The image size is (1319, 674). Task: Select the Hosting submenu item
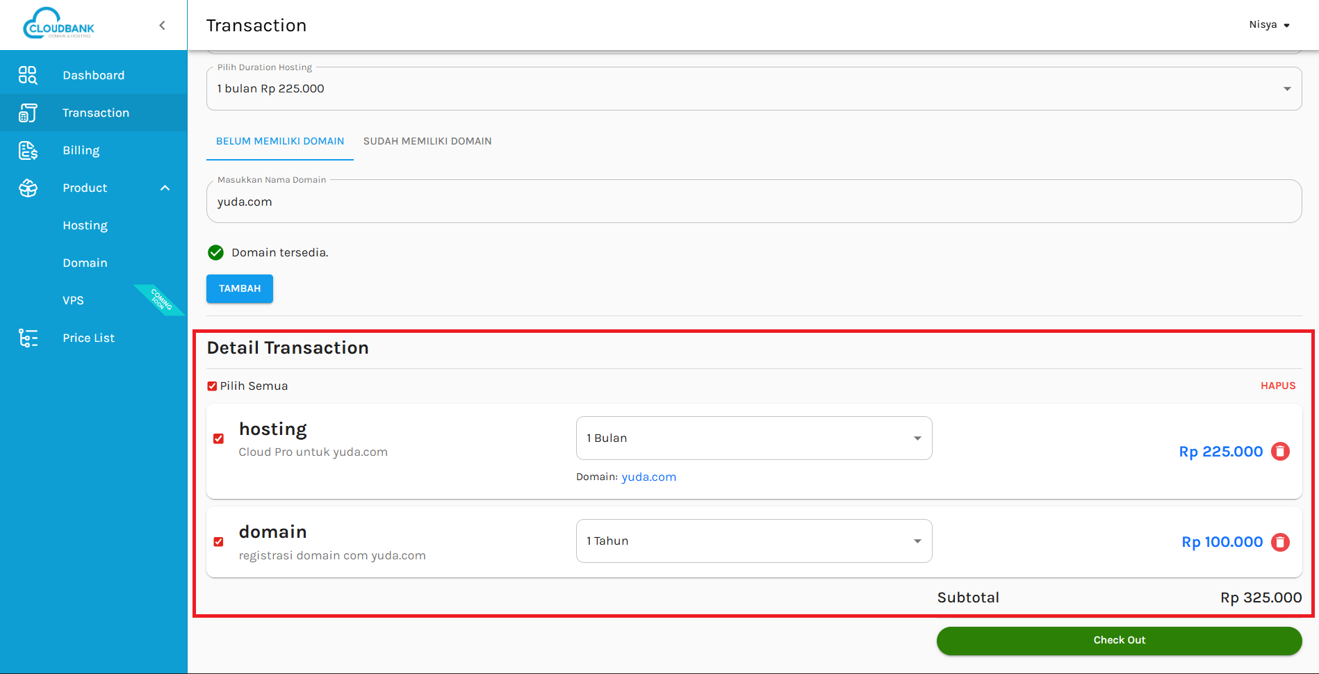coord(85,225)
